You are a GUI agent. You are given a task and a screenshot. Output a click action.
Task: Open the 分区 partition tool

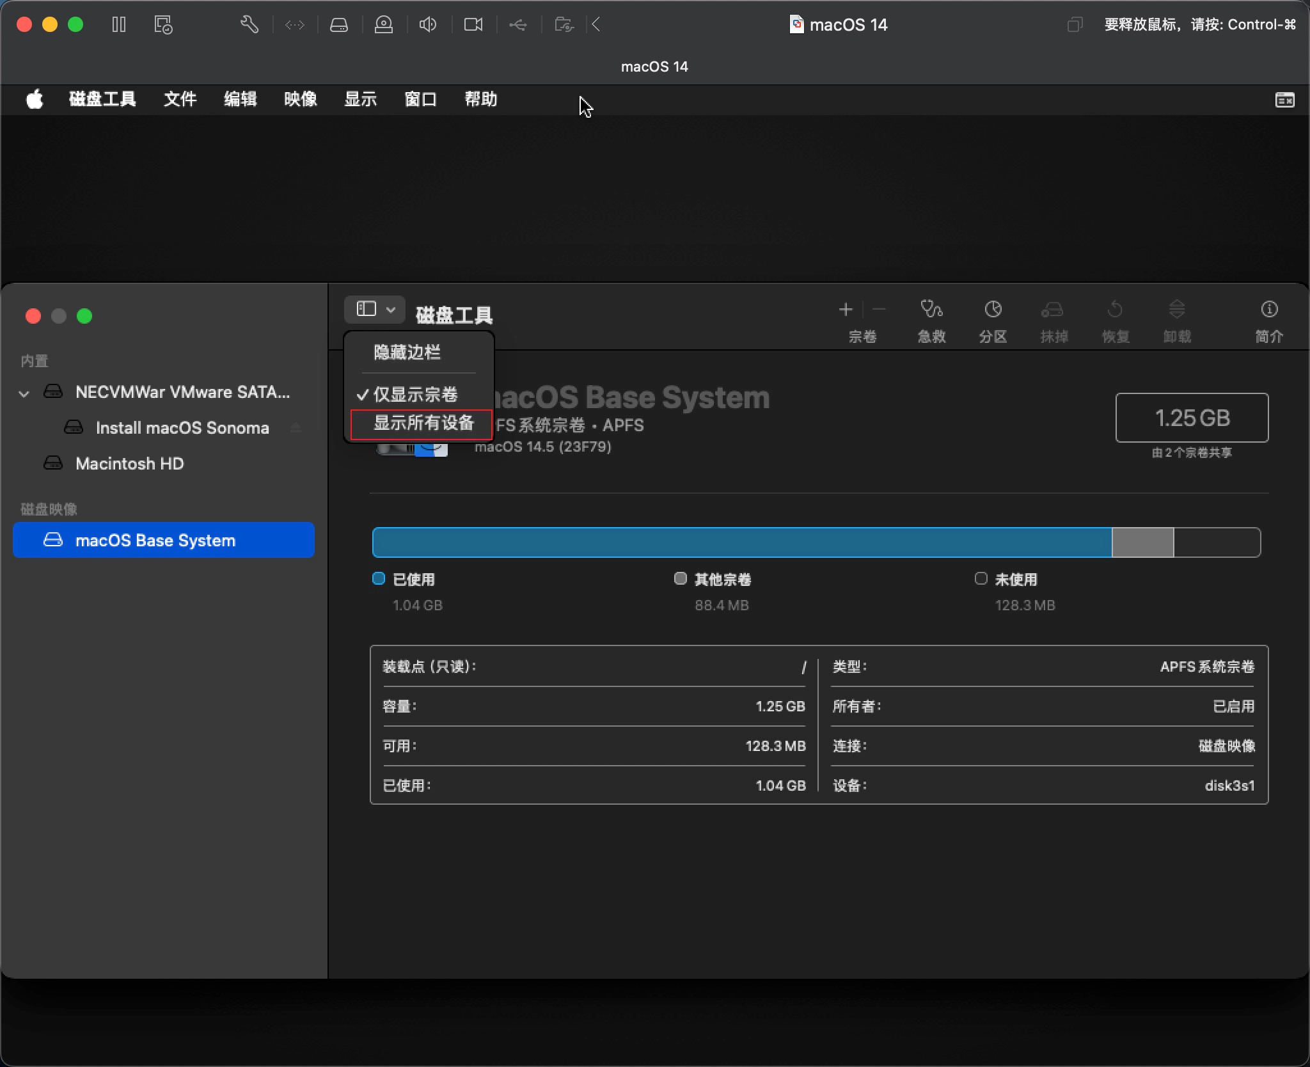tap(993, 322)
